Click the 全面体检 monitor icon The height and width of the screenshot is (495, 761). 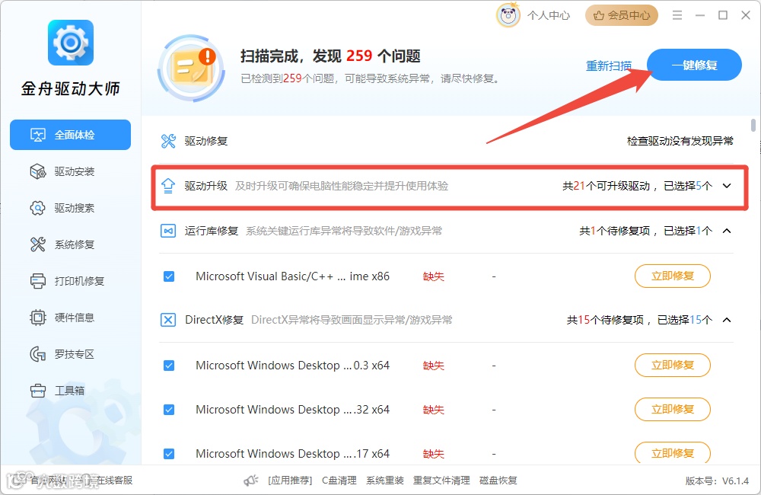click(38, 135)
